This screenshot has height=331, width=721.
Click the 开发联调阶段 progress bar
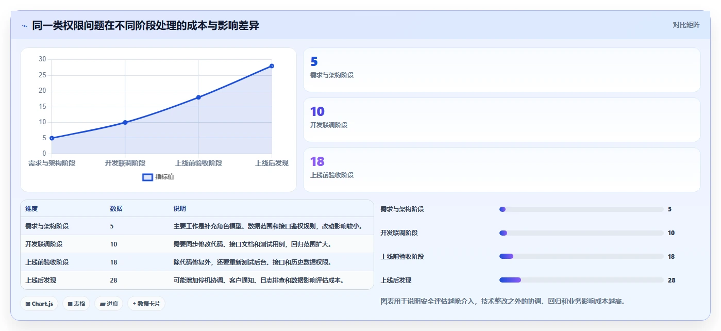(581, 233)
